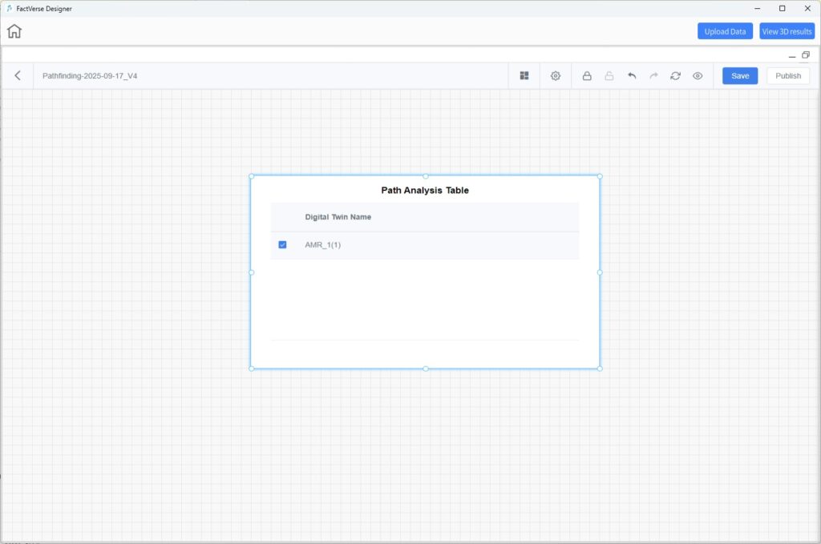Publish the dashboard

[787, 75]
